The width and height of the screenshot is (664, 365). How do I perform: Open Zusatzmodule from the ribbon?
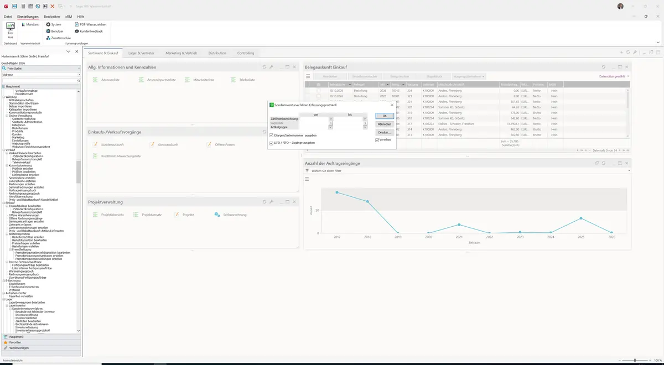[x=59, y=38]
